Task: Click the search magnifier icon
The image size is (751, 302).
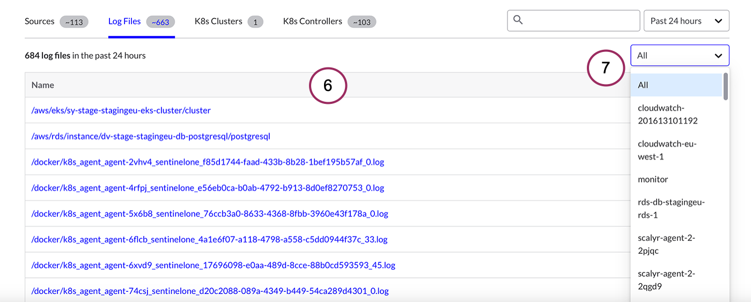Action: tap(518, 20)
